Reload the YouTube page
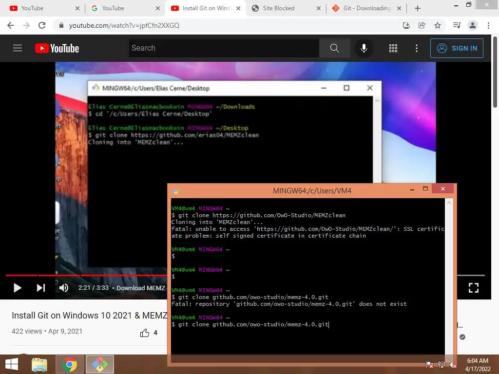The image size is (499, 374). click(42, 25)
